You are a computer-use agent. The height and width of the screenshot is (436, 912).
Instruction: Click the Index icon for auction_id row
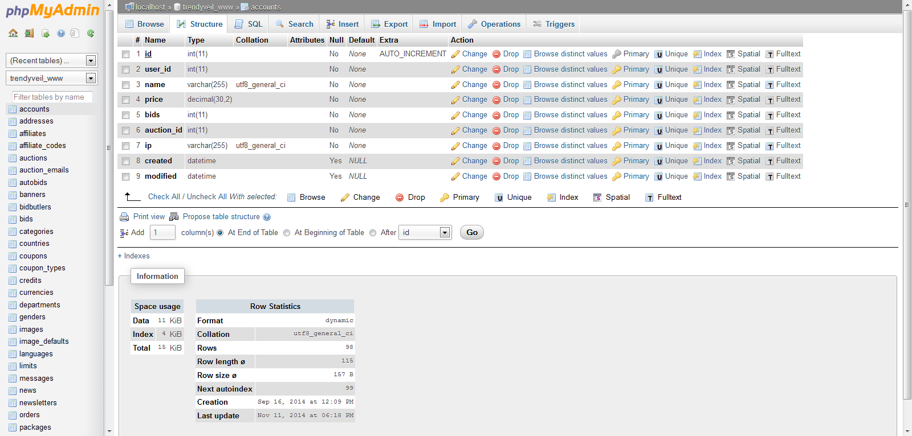tap(697, 130)
